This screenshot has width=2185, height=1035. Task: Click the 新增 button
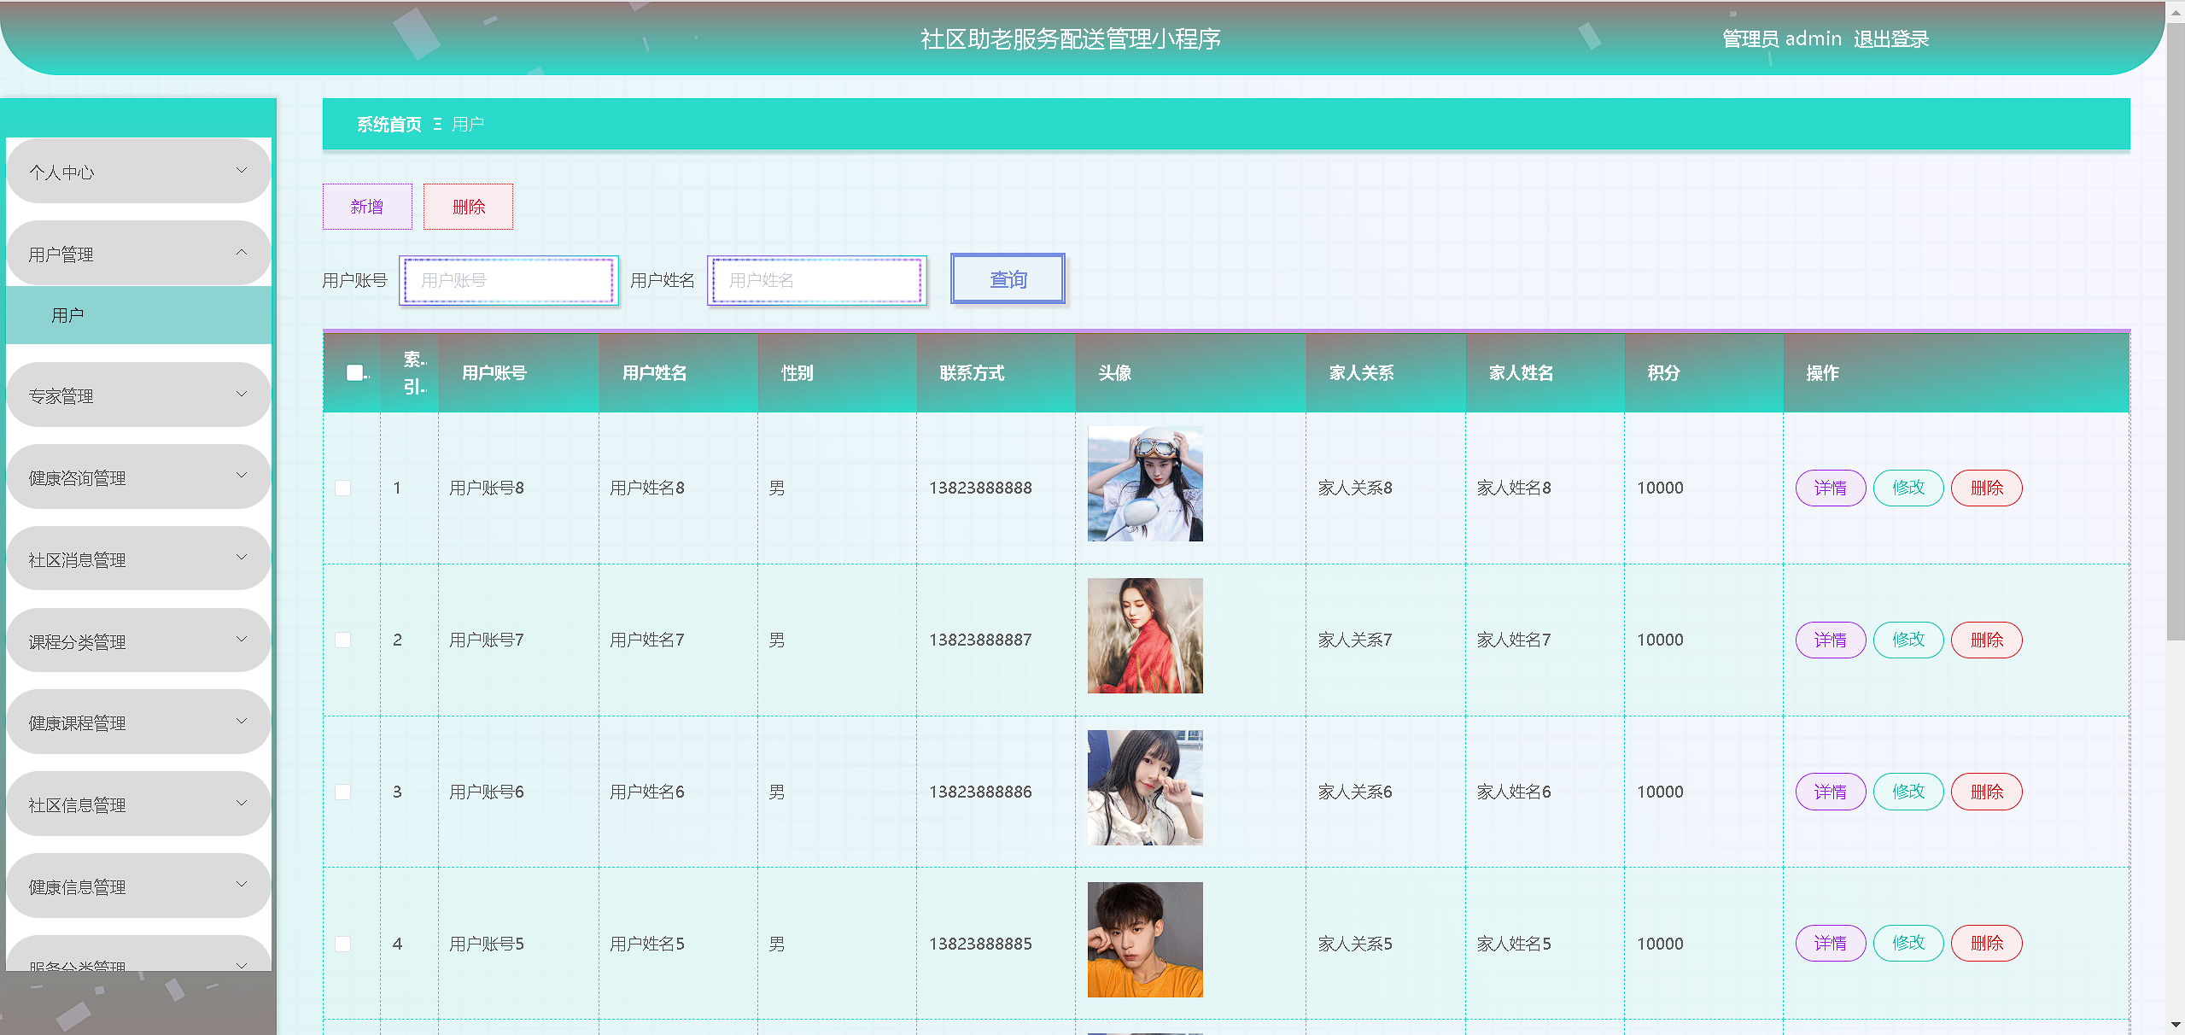[x=367, y=207]
